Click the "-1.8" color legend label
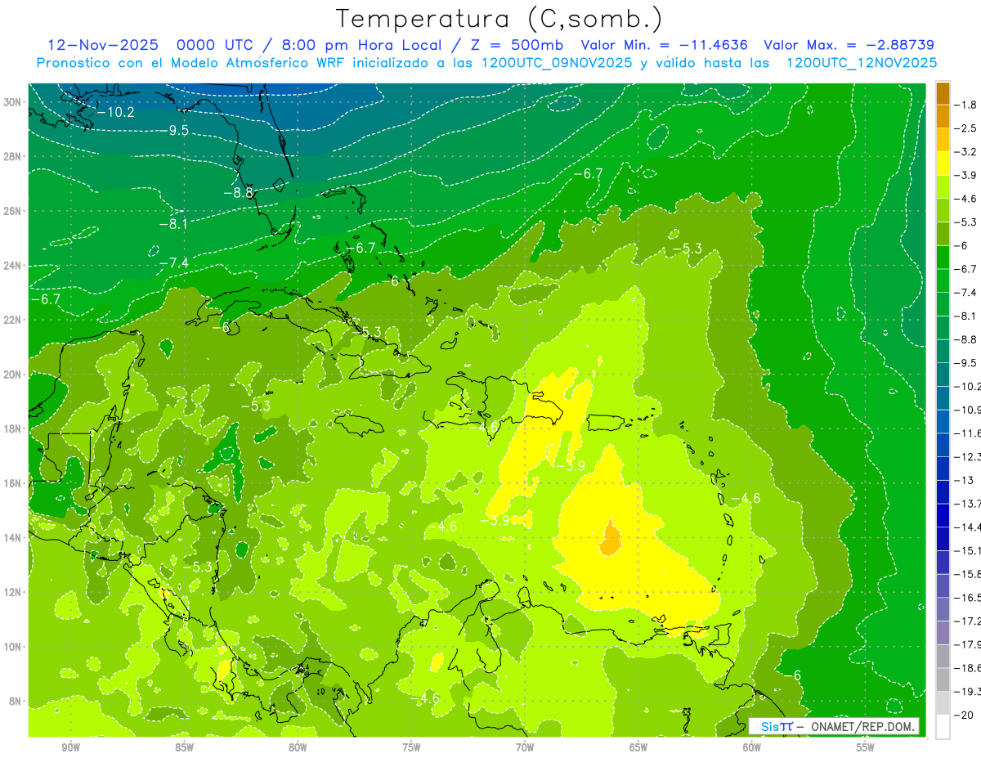 click(x=966, y=105)
